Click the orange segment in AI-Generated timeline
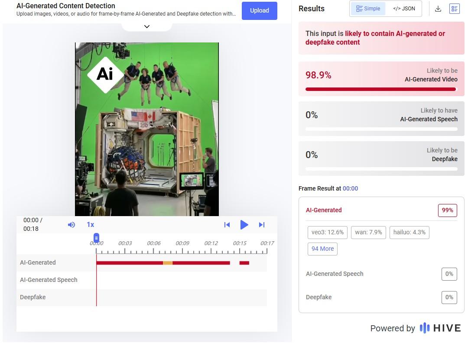Viewport: 468px width, 343px height. [x=168, y=263]
